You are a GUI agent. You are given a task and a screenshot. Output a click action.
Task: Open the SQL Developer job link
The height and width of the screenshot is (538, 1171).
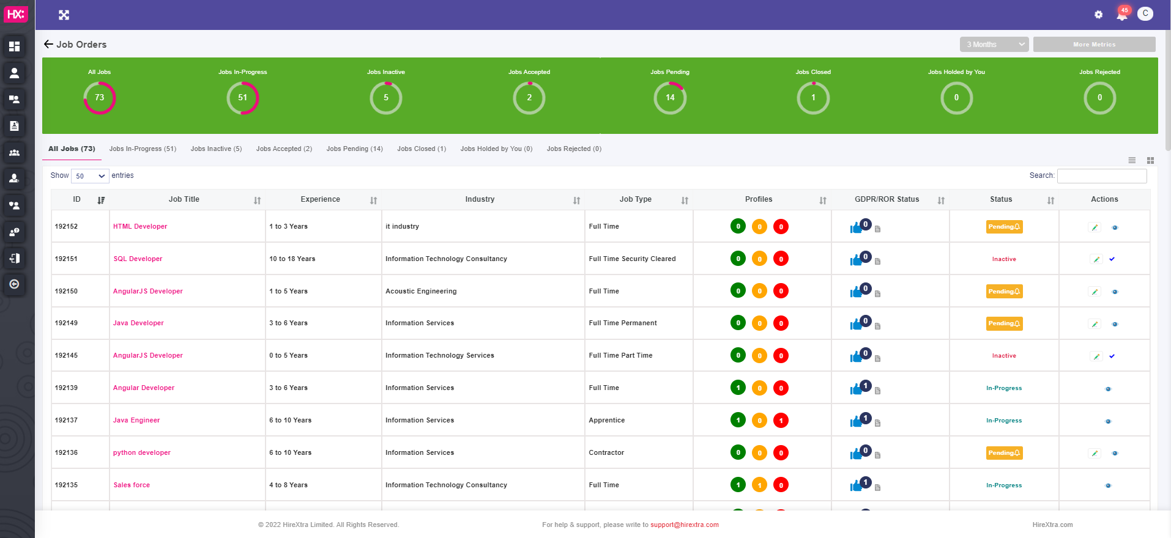point(138,259)
